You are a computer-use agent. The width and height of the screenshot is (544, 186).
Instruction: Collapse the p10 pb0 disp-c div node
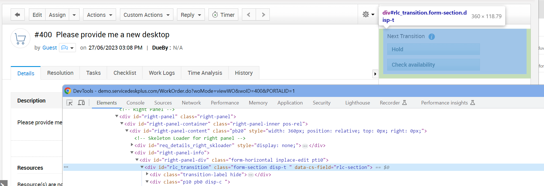(x=147, y=182)
